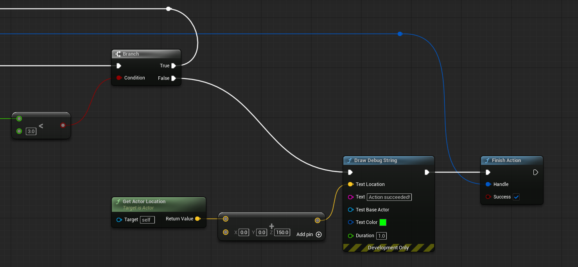Edit the X value field 0.0

coord(244,233)
